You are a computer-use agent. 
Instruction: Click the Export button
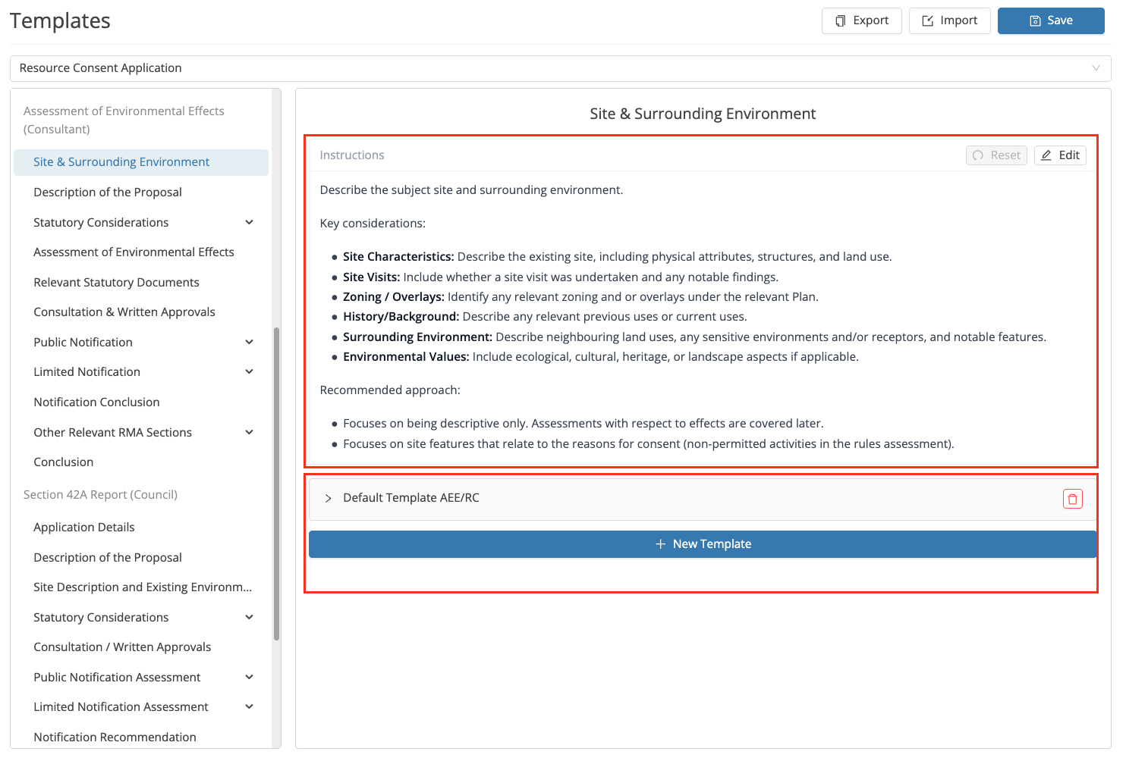[x=861, y=20]
